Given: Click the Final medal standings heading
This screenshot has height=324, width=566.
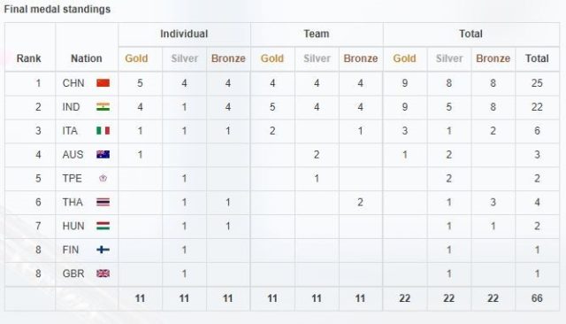Looking at the screenshot, I should tap(57, 9).
